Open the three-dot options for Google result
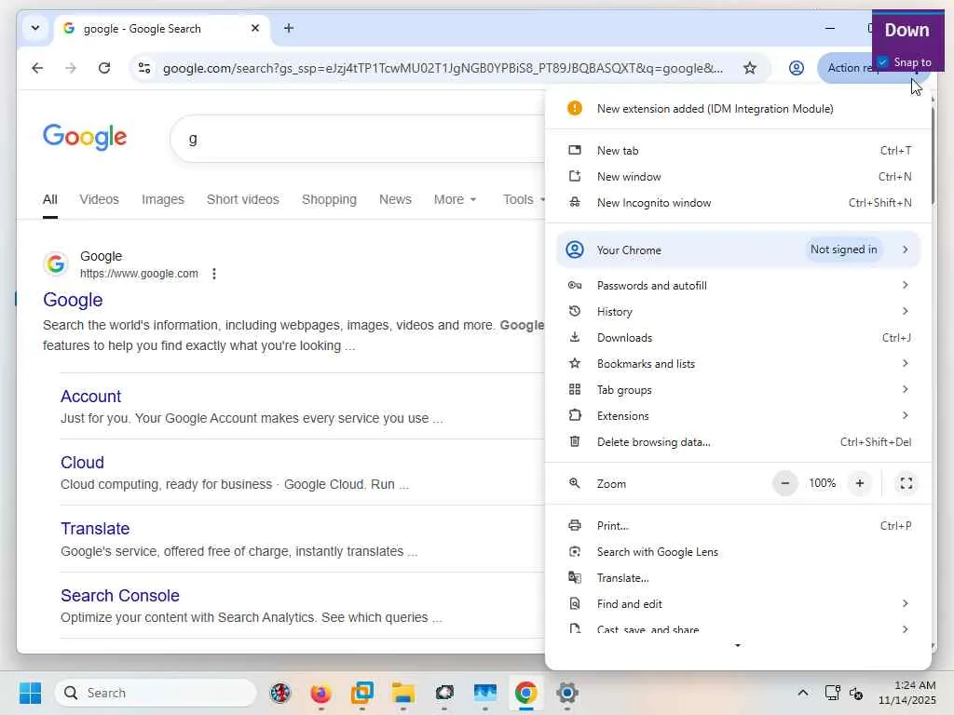Image resolution: width=954 pixels, height=715 pixels. coord(213,274)
